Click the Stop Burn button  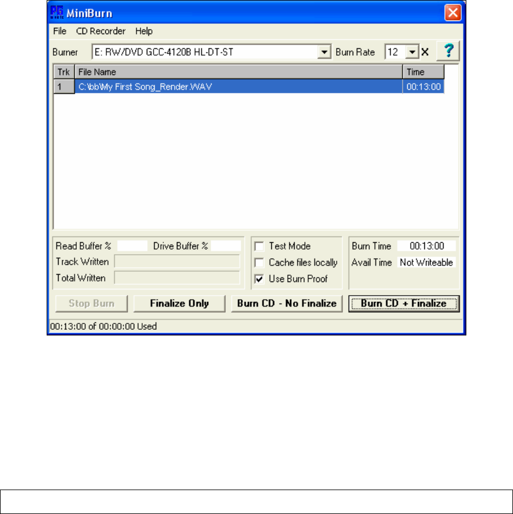(92, 304)
